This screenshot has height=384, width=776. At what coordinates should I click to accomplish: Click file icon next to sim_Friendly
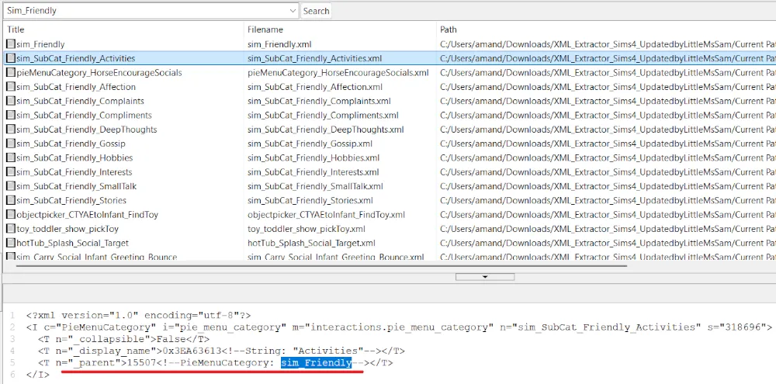coord(10,44)
